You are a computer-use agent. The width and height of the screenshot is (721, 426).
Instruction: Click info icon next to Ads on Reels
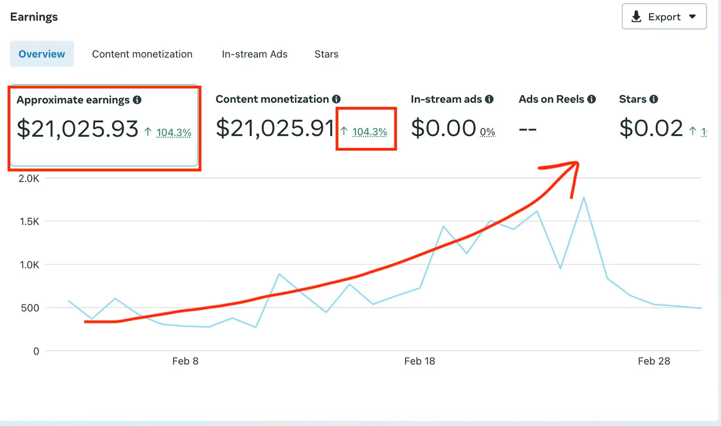tap(591, 99)
